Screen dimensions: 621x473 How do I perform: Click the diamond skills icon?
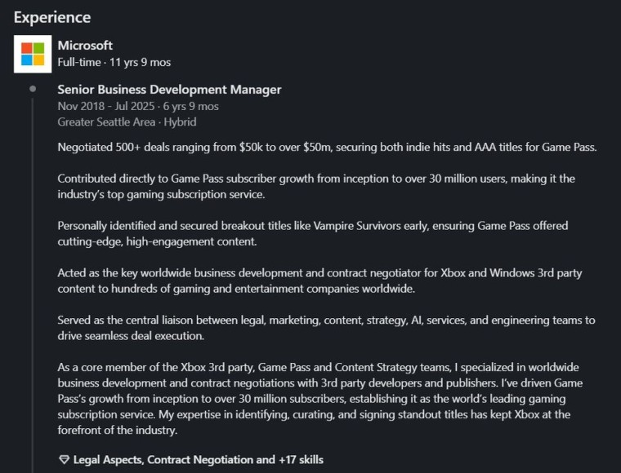64,460
